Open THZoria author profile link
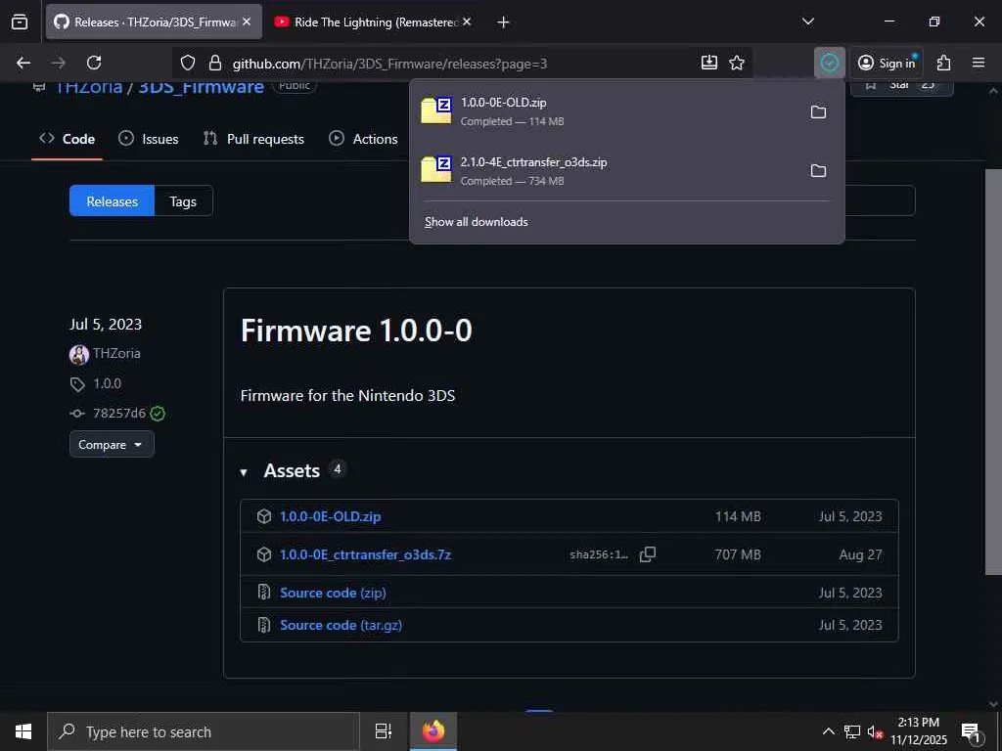1002x751 pixels. 116,353
